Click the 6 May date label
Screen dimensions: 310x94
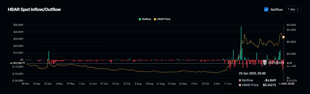59,84
